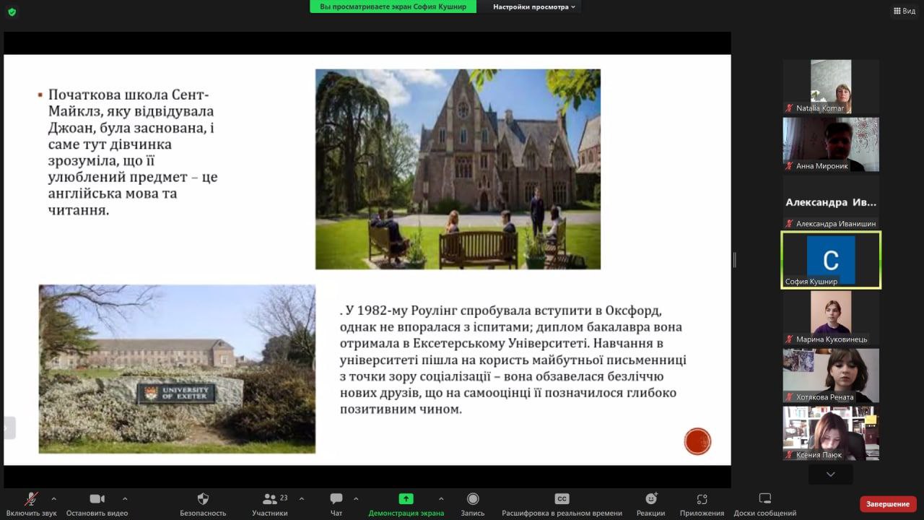Image resolution: width=924 pixels, height=520 pixels.
Task: Click the gallery panel resize handle
Action: pos(734,260)
